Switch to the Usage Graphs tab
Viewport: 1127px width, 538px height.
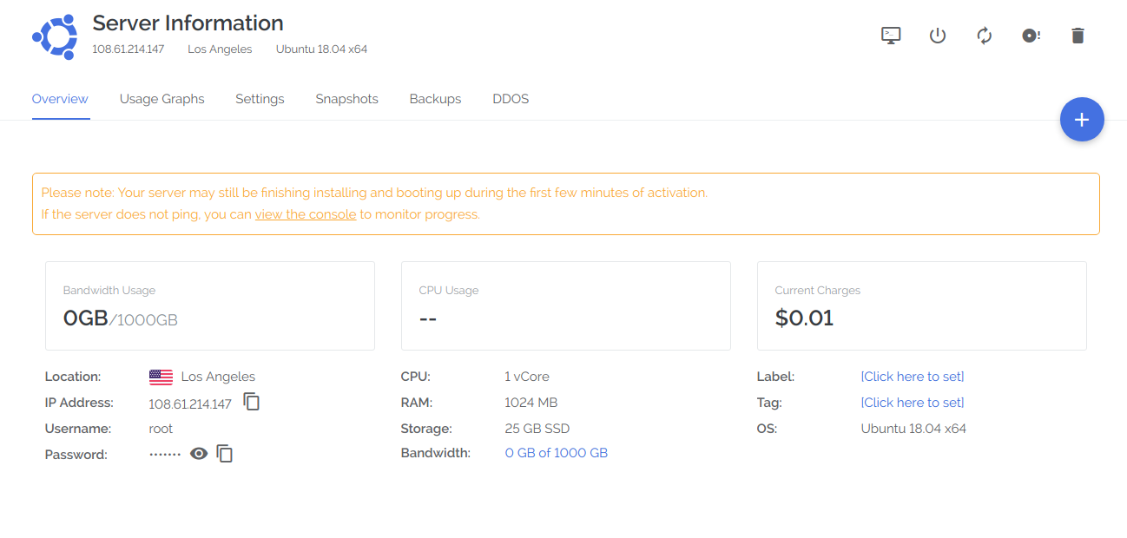pyautogui.click(x=161, y=99)
